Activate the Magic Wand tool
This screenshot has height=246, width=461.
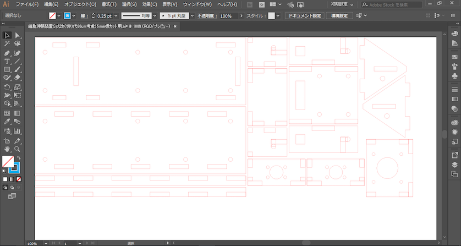7,43
